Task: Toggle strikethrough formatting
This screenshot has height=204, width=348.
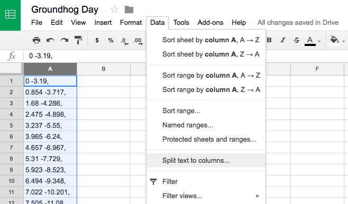Action: tap(297, 40)
